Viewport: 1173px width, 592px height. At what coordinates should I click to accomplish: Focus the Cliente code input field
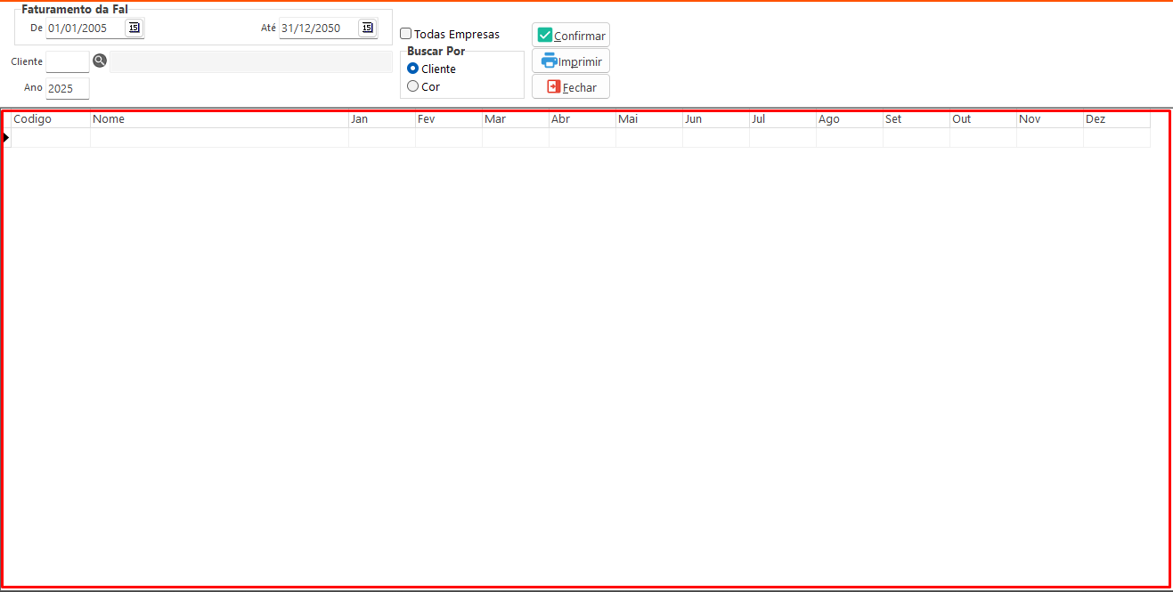(x=68, y=61)
